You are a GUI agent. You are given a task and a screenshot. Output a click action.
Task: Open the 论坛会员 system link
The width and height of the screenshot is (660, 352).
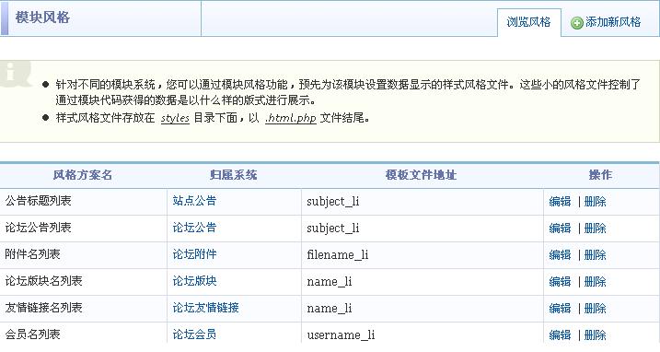(194, 334)
